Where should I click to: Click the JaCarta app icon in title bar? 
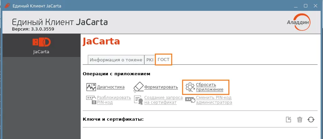pyautogui.click(x=7, y=5)
